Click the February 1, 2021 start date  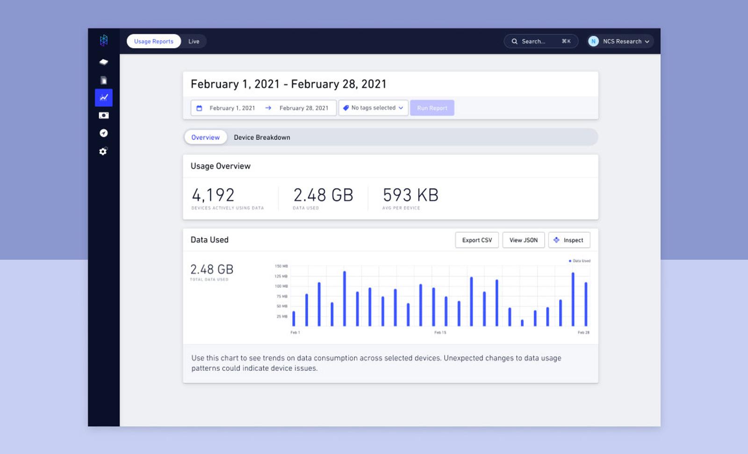(x=232, y=108)
